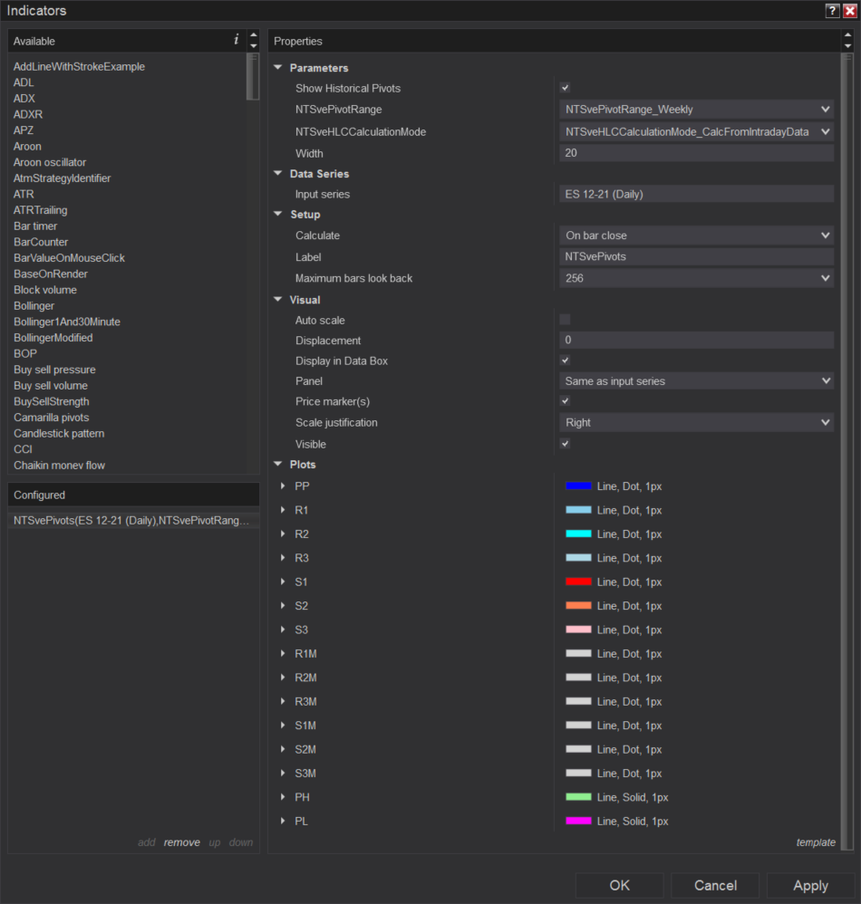
Task: Click the pink S3 color swatch
Action: click(x=578, y=630)
